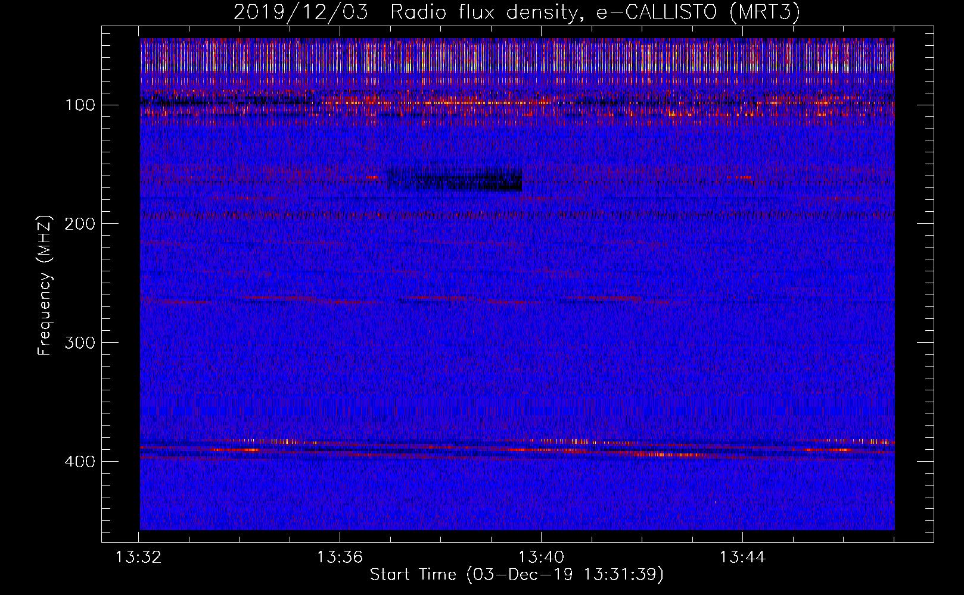Click the 100 MHz tick label
Image resolution: width=964 pixels, height=595 pixels.
pyautogui.click(x=80, y=105)
